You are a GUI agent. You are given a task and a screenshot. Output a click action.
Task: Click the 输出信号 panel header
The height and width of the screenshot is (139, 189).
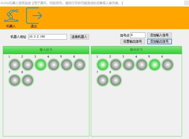136,50
